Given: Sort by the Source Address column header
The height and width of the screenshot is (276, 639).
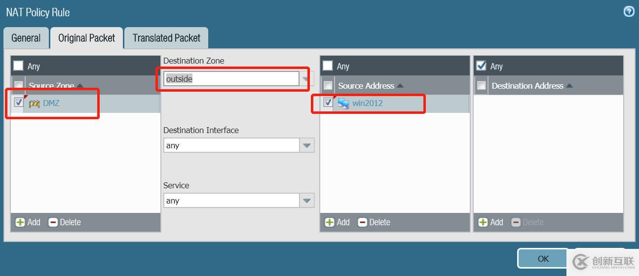Looking at the screenshot, I should pyautogui.click(x=366, y=86).
